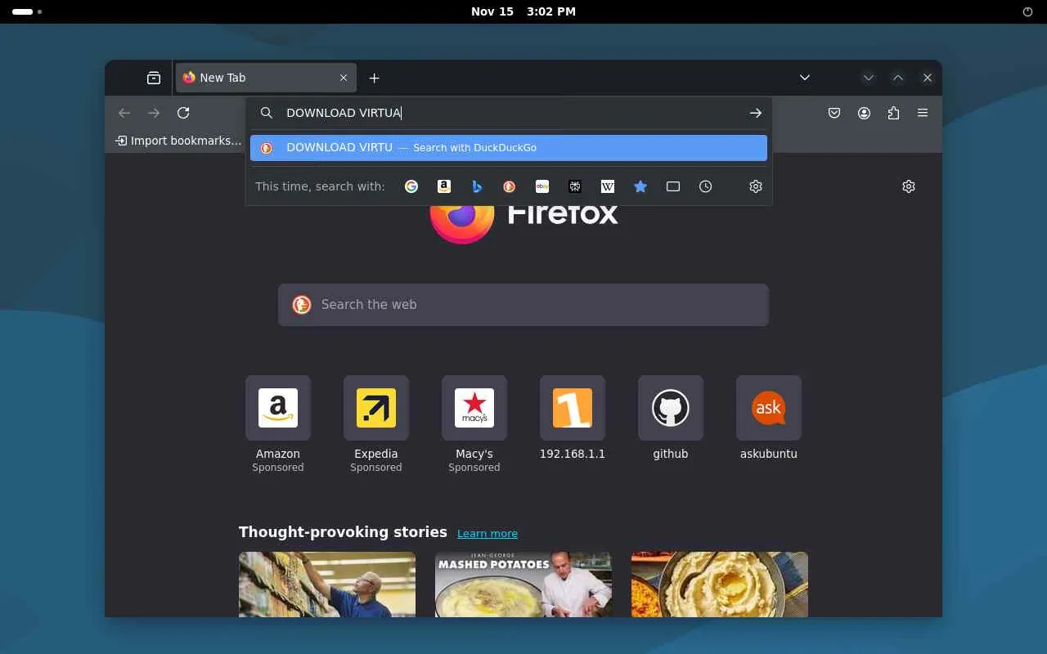Open the Extensions puzzle-piece menu
The height and width of the screenshot is (654, 1047).
pyautogui.click(x=893, y=113)
